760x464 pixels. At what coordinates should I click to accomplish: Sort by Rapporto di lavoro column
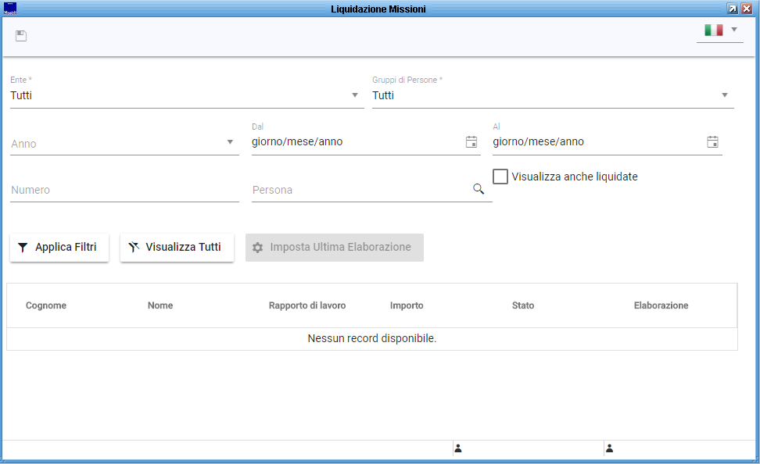click(307, 305)
